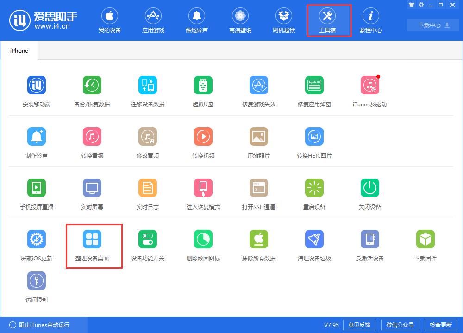Open the 下载固件 firmware download tool
463x333 pixels.
click(425, 244)
